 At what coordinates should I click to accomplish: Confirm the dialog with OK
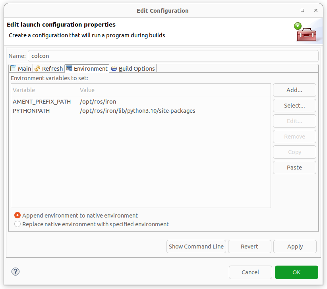click(x=296, y=272)
